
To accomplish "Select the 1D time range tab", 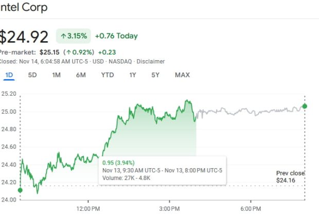I will [x=9, y=75].
